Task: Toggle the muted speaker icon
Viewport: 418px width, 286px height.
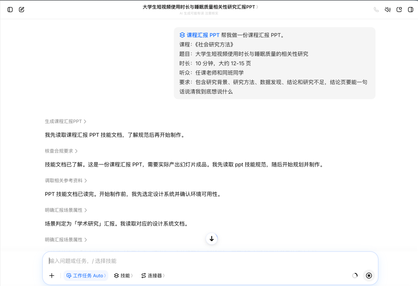Action: (x=387, y=10)
